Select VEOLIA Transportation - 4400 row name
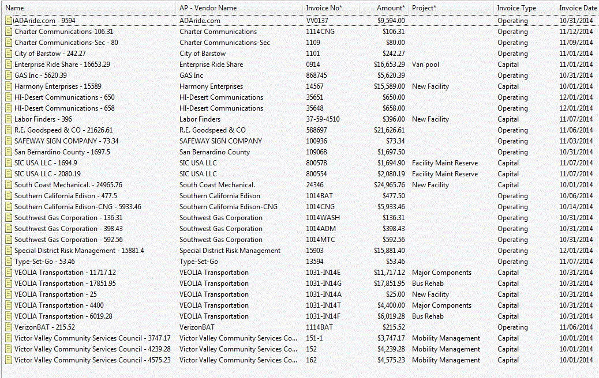Screen dimensions: 599x378 (x=59, y=305)
